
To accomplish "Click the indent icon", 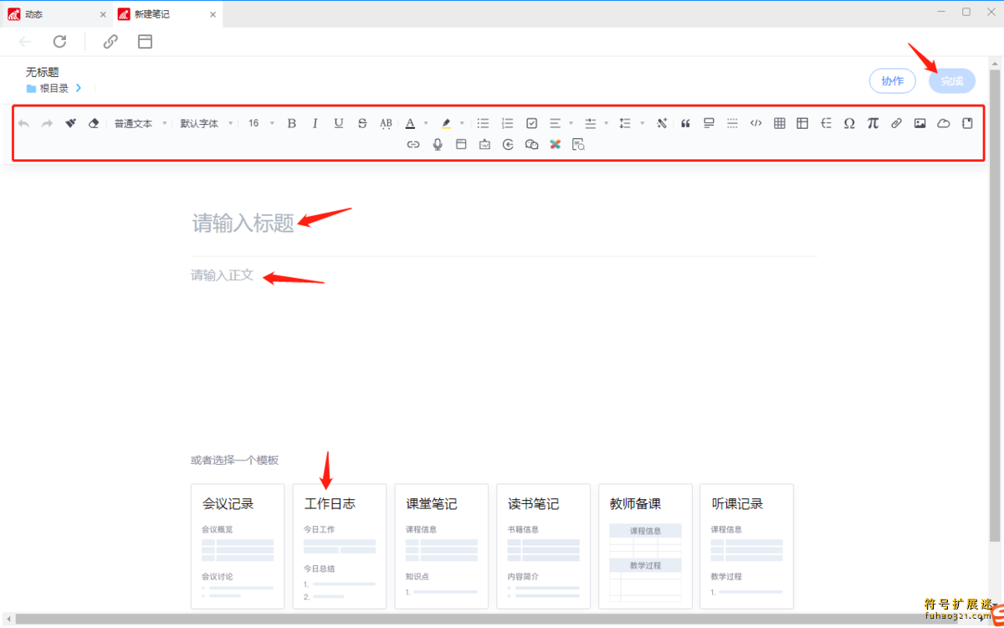I will pos(590,123).
